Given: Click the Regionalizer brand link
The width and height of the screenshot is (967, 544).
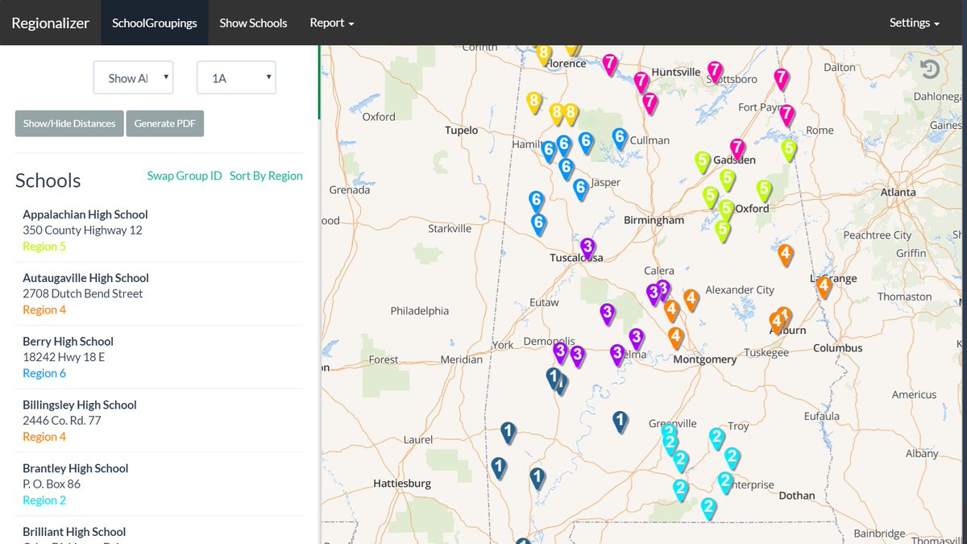Looking at the screenshot, I should coord(51,23).
